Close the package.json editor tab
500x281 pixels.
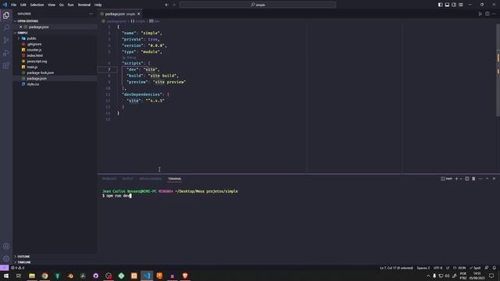(139, 14)
